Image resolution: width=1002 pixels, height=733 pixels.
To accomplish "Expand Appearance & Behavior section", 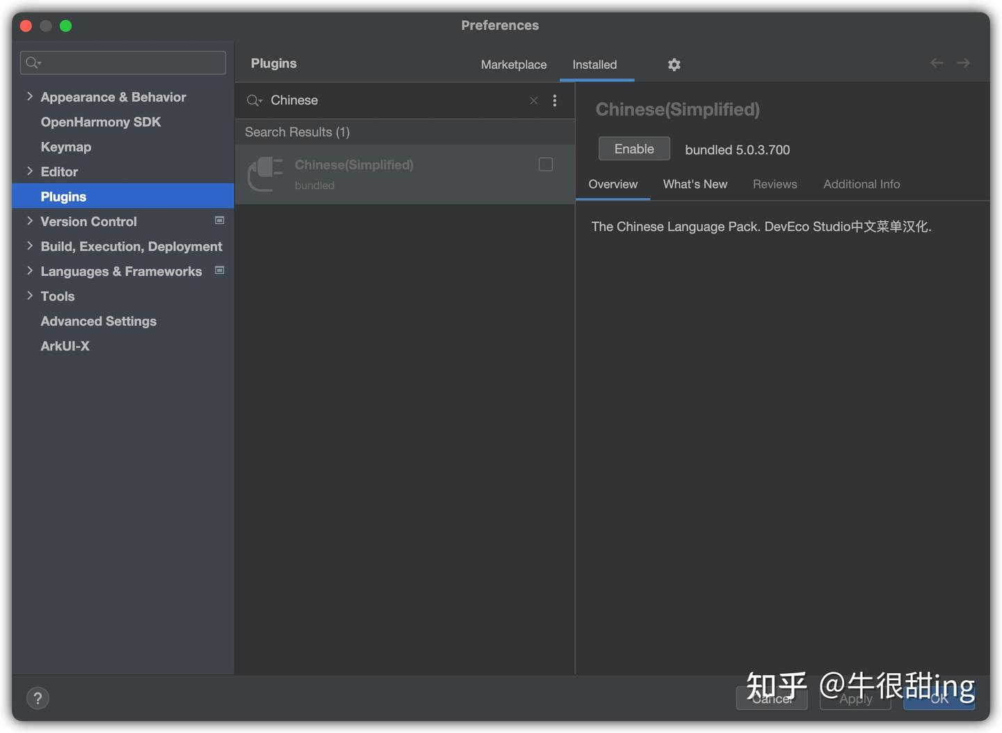I will (x=30, y=97).
